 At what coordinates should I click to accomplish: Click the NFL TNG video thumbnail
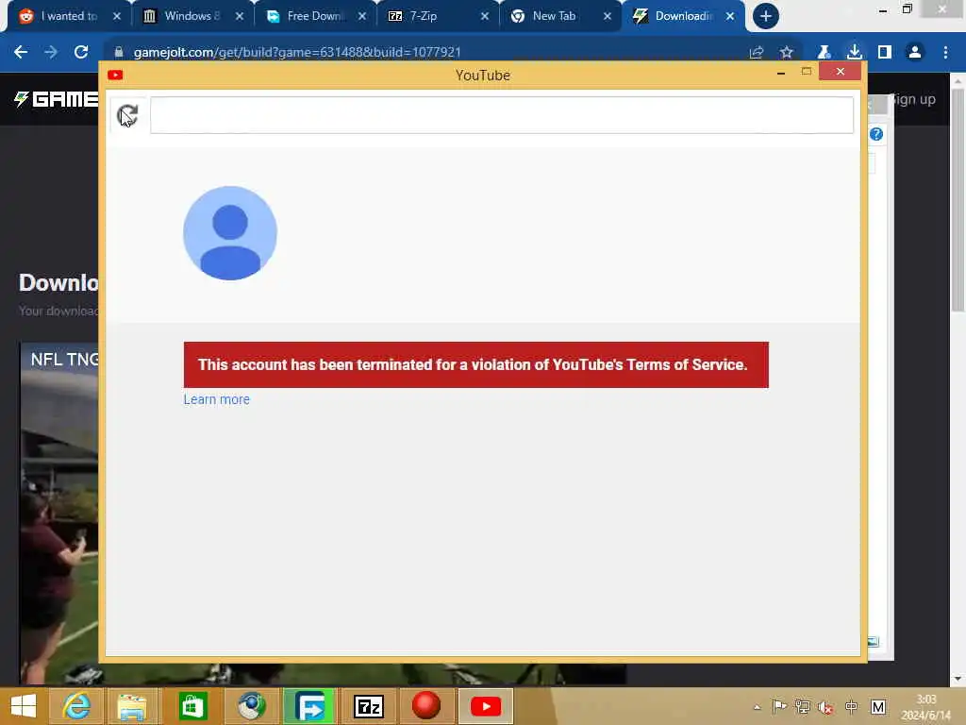tap(59, 513)
